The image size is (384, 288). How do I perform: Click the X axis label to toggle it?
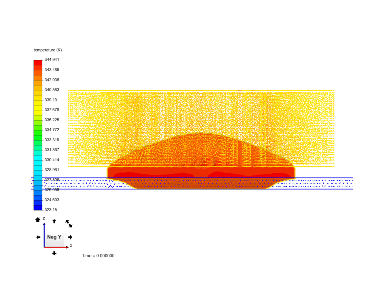[x=71, y=245]
